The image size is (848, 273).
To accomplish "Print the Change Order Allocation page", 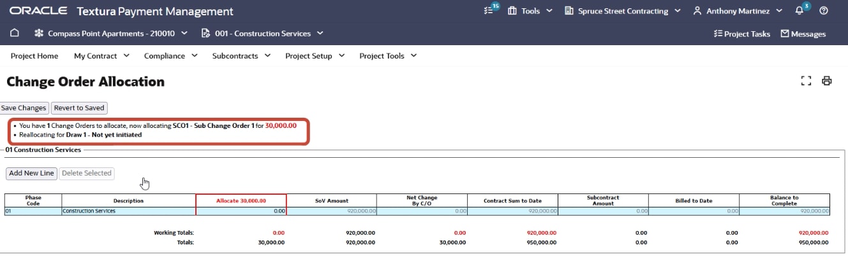I will pyautogui.click(x=827, y=81).
